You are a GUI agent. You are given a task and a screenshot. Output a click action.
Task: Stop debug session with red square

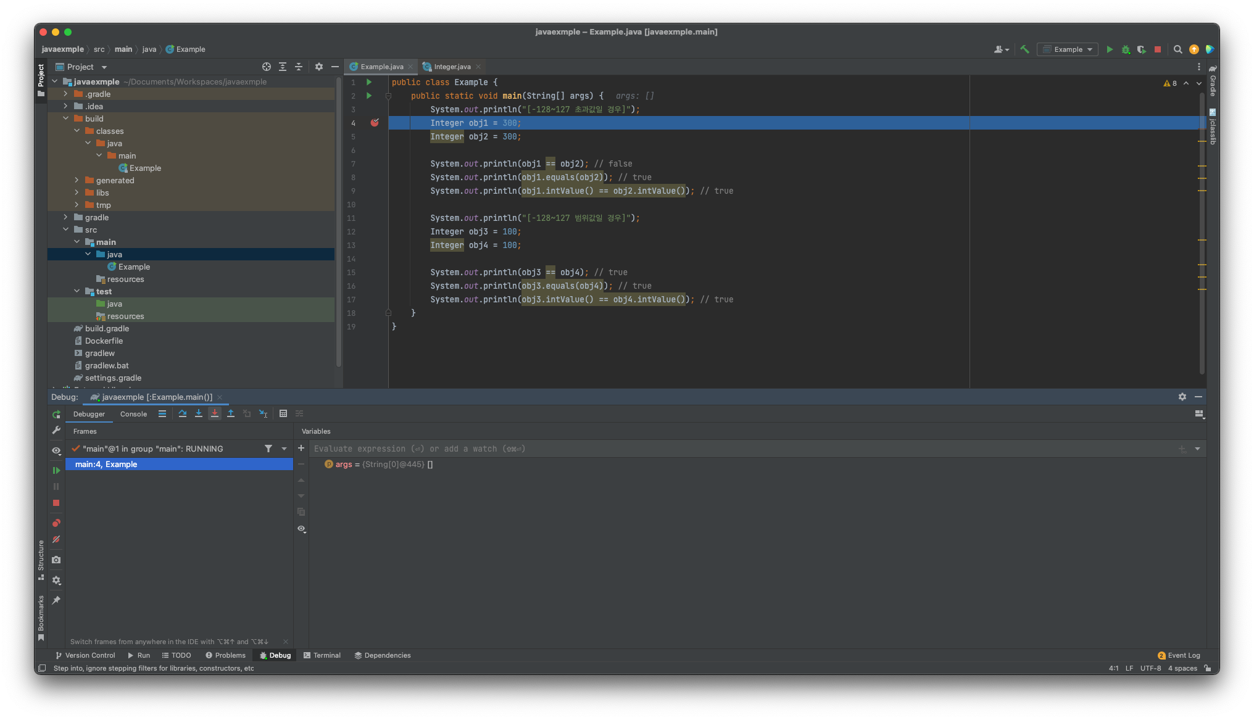[56, 503]
